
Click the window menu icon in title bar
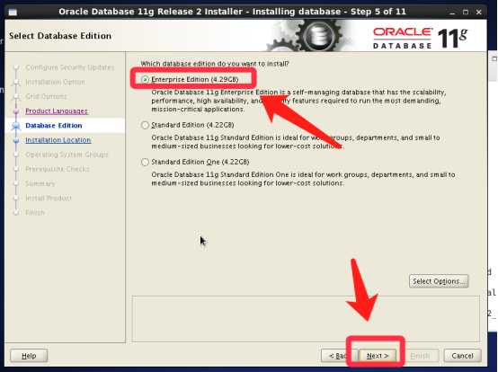13,12
